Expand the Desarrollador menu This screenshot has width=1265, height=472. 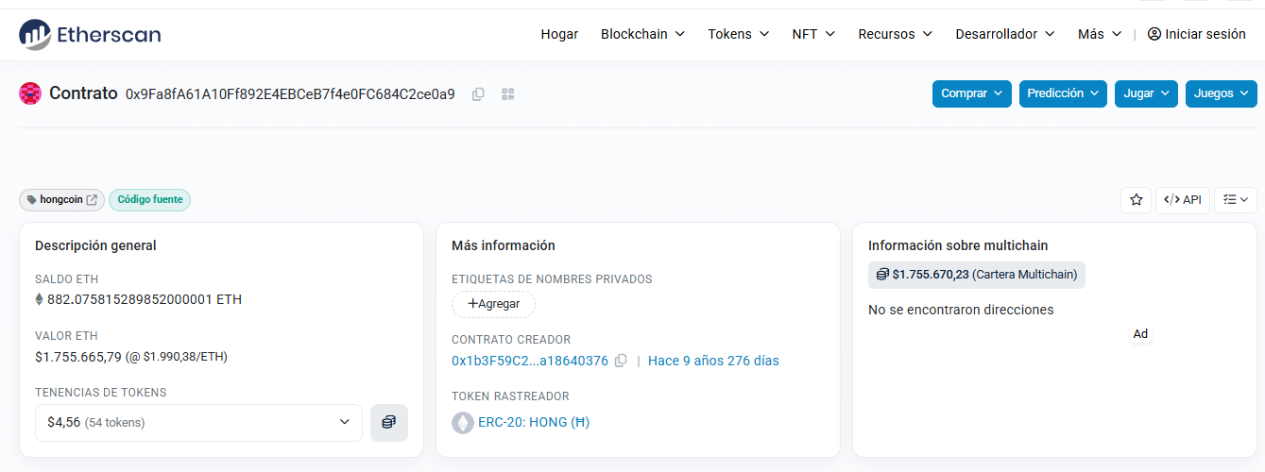click(1004, 34)
